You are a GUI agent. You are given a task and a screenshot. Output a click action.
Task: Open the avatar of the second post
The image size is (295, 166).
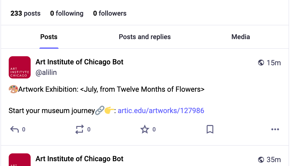coord(20,160)
